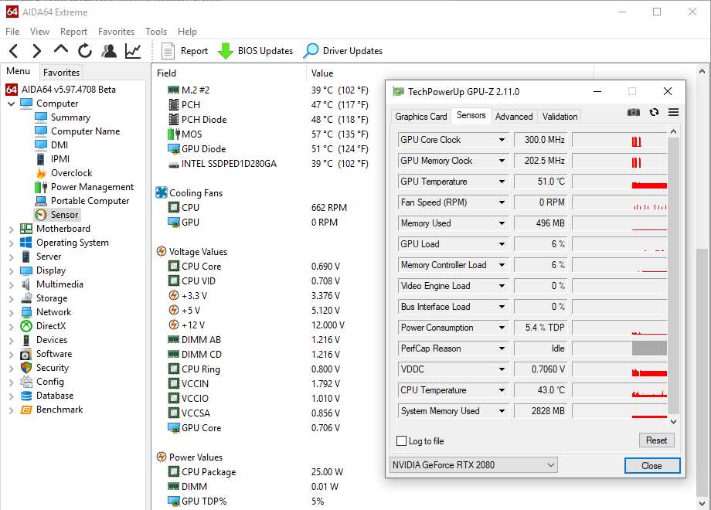The width and height of the screenshot is (711, 510).
Task: Select Multimedia speaker node
Action: 52,284
